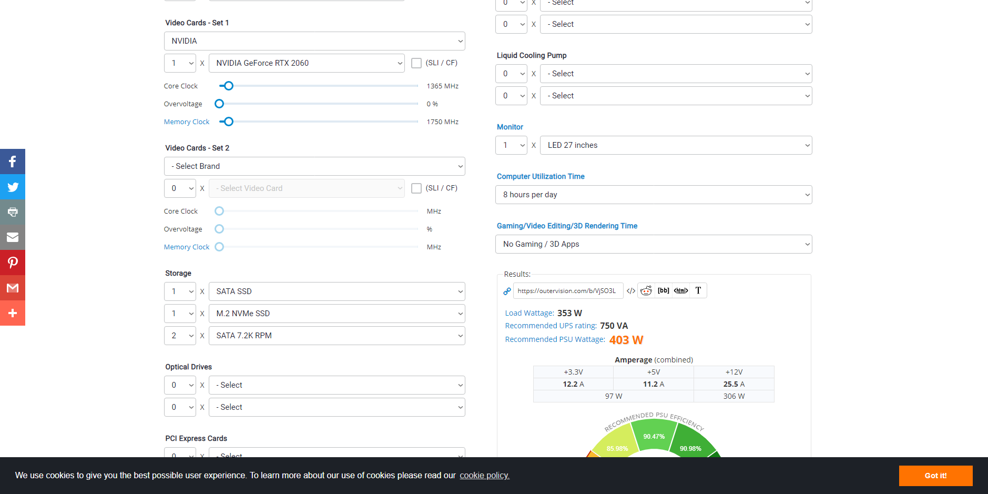Image resolution: width=988 pixels, height=494 pixels.
Task: Click the 306 W cell in amperage table
Action: pos(734,396)
